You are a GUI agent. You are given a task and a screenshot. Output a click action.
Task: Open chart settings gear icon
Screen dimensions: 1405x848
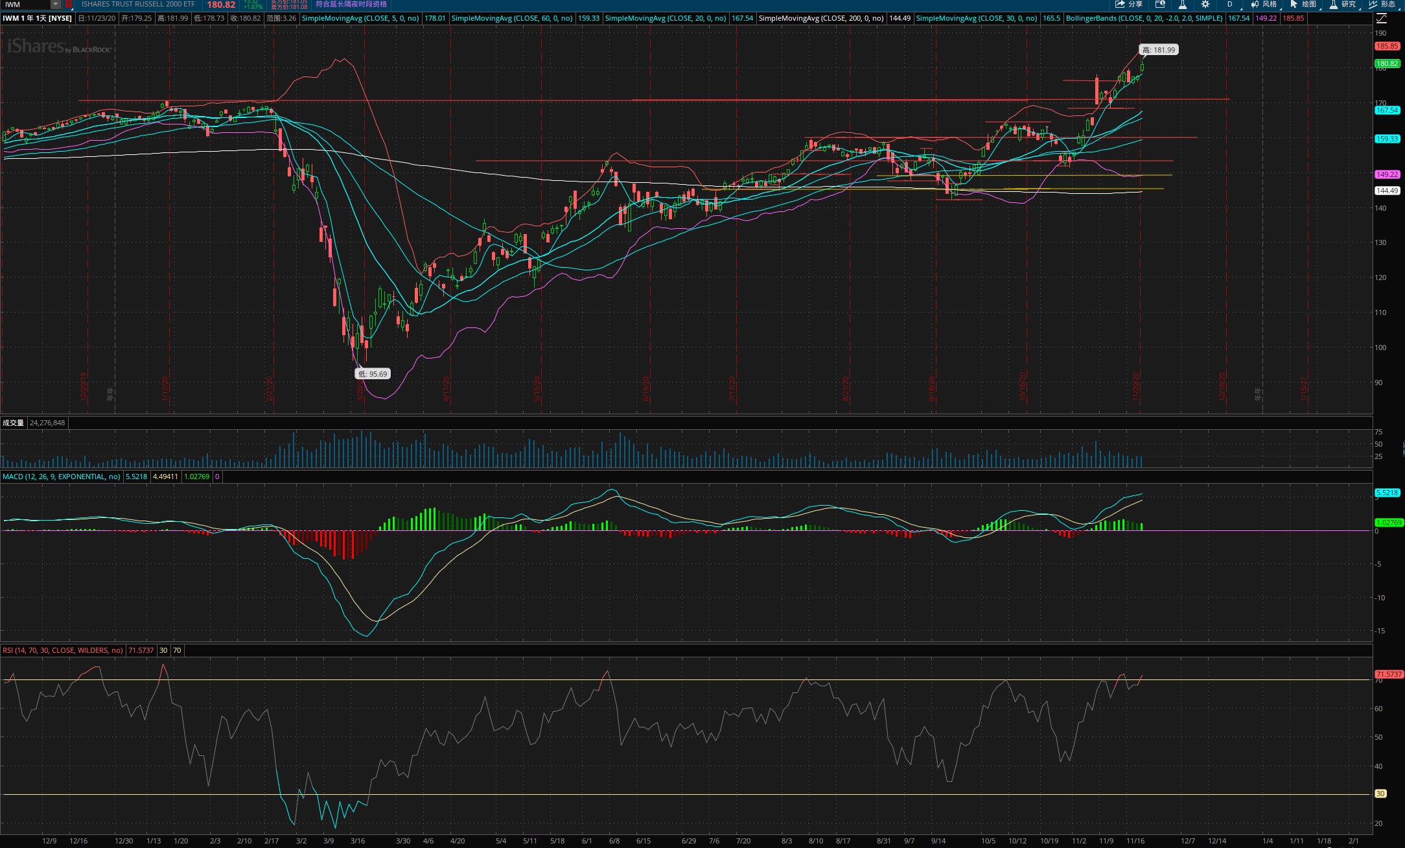1205,5
